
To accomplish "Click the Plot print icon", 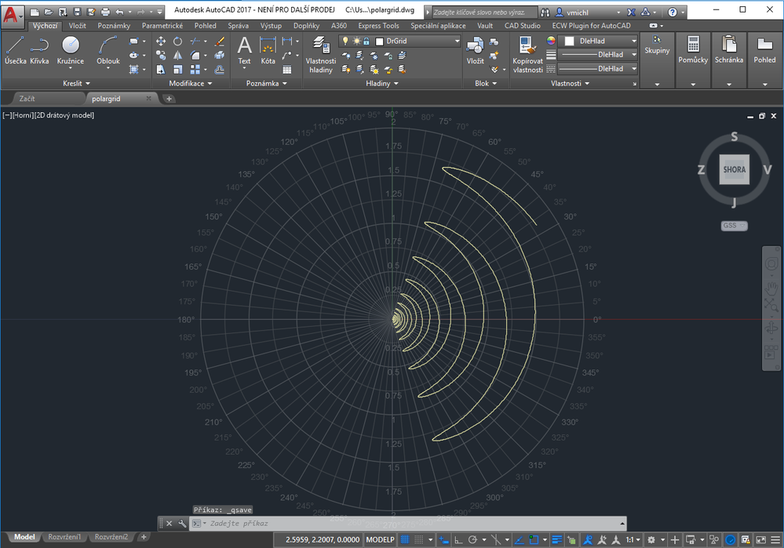I will click(x=105, y=12).
